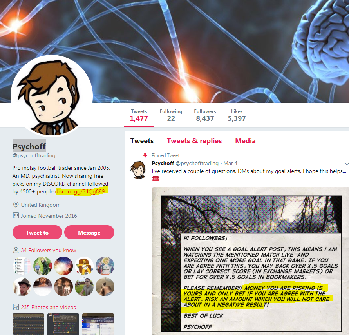Click the Message button
Image resolution: width=349 pixels, height=335 pixels.
point(89,232)
